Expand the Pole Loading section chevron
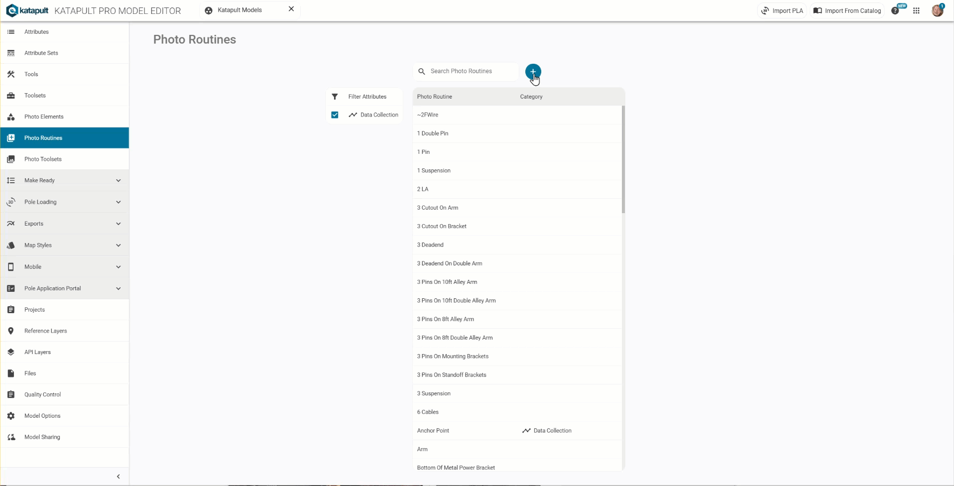The image size is (954, 486). tap(119, 202)
